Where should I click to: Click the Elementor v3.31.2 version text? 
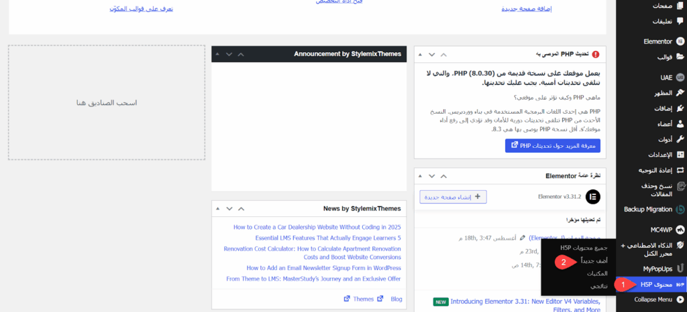coord(560,197)
